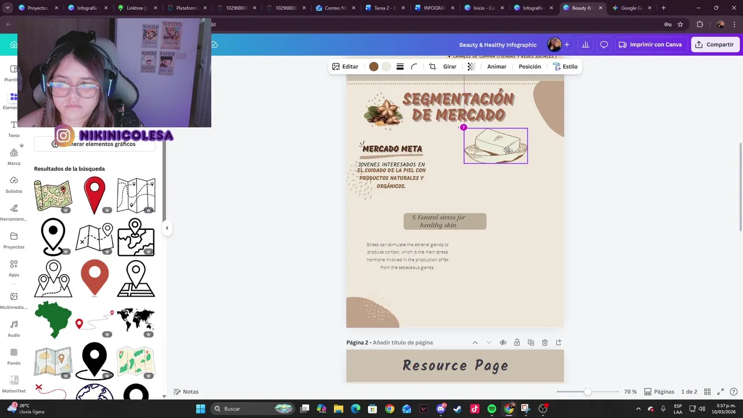Adjust the zoom slider handle
743x418 pixels.
click(x=587, y=392)
